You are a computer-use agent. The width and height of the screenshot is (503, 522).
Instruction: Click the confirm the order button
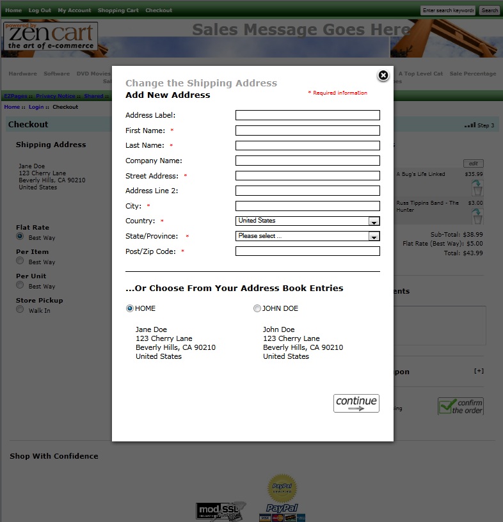(x=460, y=406)
